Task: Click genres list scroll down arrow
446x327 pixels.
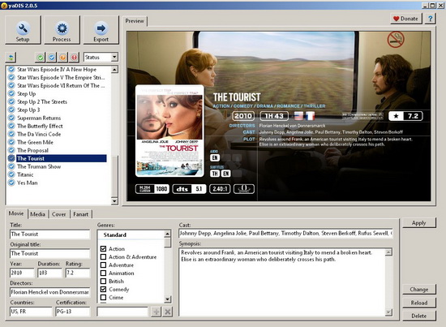Action: click(x=168, y=299)
